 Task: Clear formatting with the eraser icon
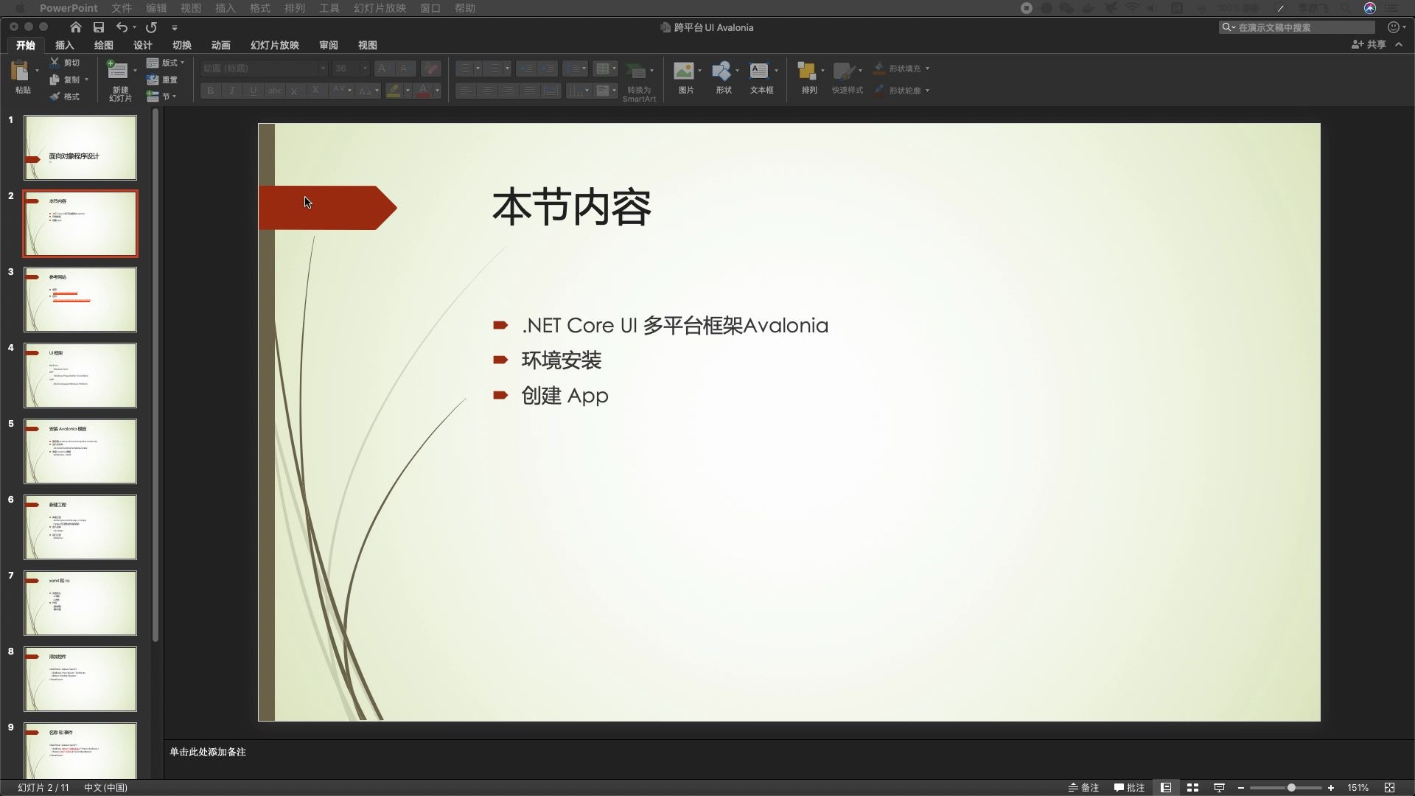pyautogui.click(x=431, y=69)
